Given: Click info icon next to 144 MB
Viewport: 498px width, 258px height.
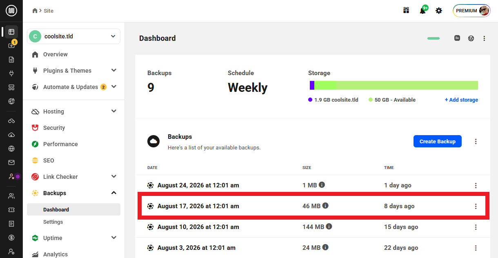Looking at the screenshot, I should (329, 227).
